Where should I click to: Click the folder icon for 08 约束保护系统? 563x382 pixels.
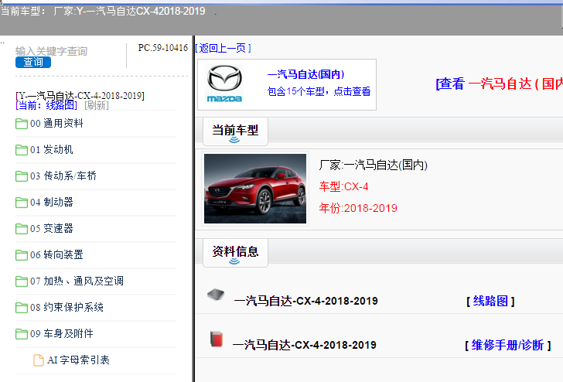tap(22, 308)
